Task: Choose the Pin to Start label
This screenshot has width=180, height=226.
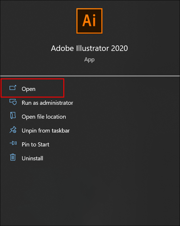Action: 35,144
